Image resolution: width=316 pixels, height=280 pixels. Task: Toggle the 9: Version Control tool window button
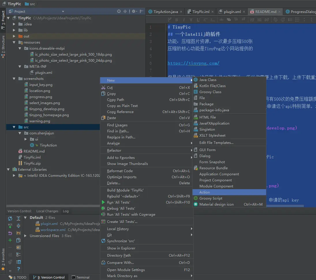49,277
